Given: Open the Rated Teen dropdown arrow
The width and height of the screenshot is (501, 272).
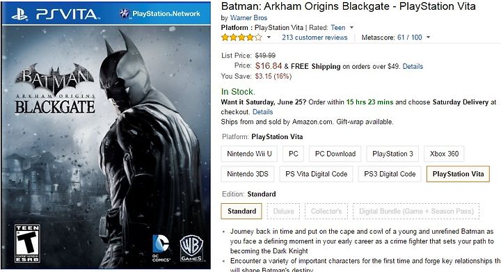Looking at the screenshot, I should [351, 27].
